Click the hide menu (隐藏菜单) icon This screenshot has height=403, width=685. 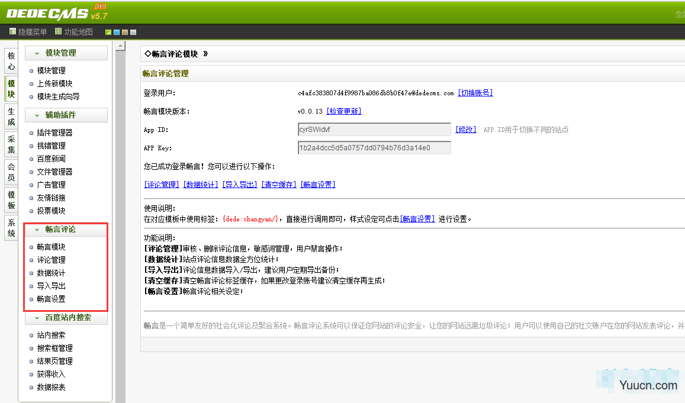click(12, 32)
